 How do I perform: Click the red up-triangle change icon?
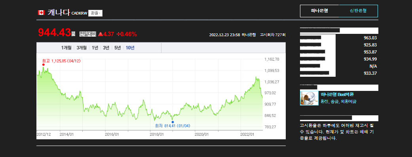(x=100, y=34)
